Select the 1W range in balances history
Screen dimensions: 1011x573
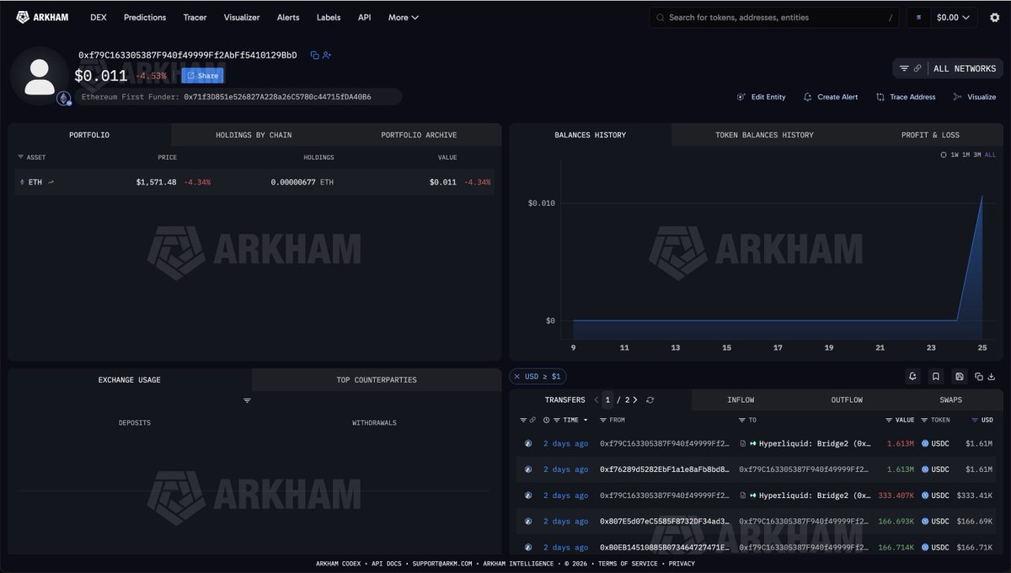955,155
